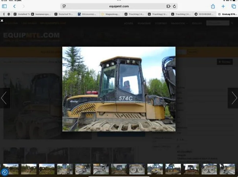Select the last thumbnail in the photo strip

[x=227, y=169]
